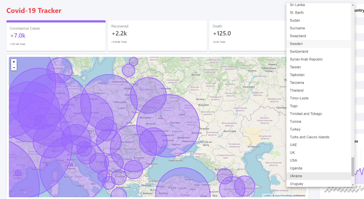Select Taiwan from country list
This screenshot has width=364, height=199.
[x=318, y=67]
